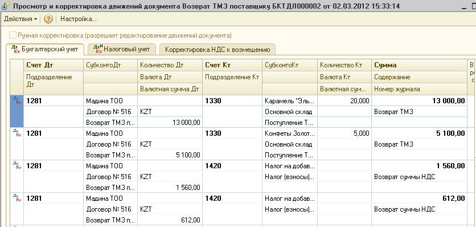Click the ДтКт icon on Налоговый учет tab

click(98, 49)
